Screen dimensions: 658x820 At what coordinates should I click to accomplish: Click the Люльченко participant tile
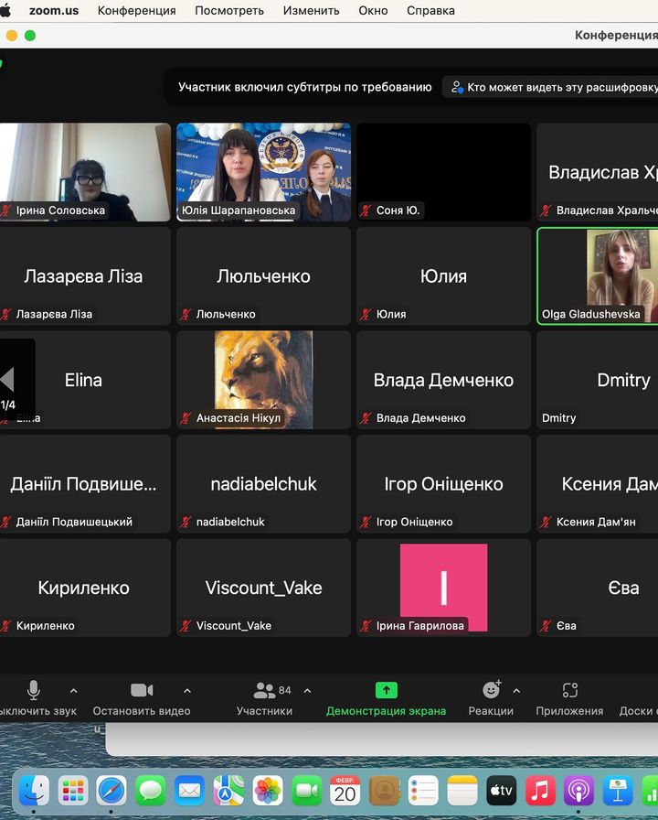pos(264,275)
